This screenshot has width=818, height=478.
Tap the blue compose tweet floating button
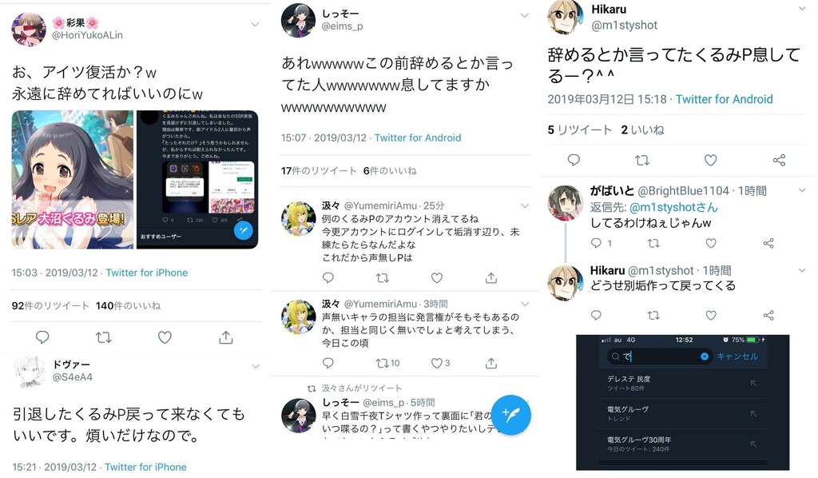pyautogui.click(x=511, y=415)
